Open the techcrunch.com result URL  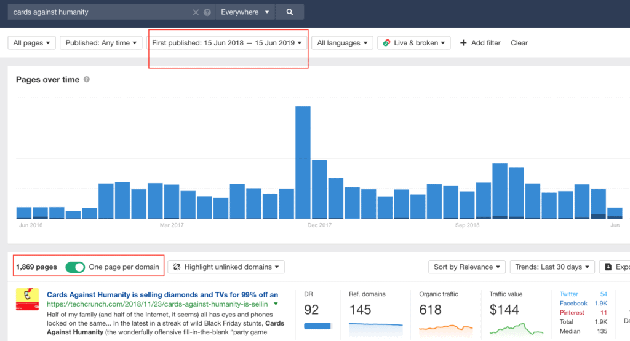(157, 304)
